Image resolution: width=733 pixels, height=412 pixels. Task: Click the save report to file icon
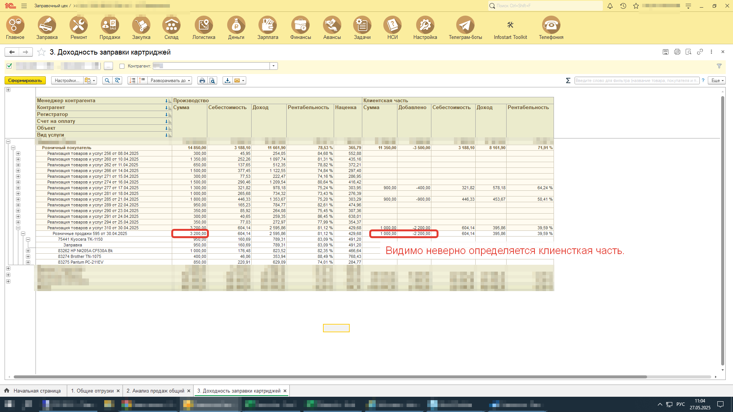point(228,80)
